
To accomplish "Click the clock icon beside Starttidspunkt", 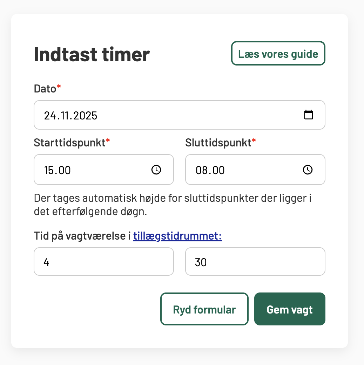I will tap(156, 170).
